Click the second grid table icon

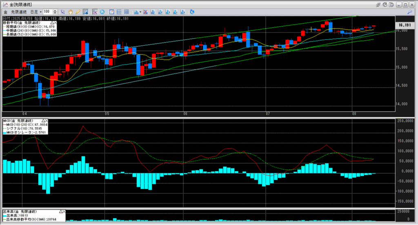click(127, 12)
